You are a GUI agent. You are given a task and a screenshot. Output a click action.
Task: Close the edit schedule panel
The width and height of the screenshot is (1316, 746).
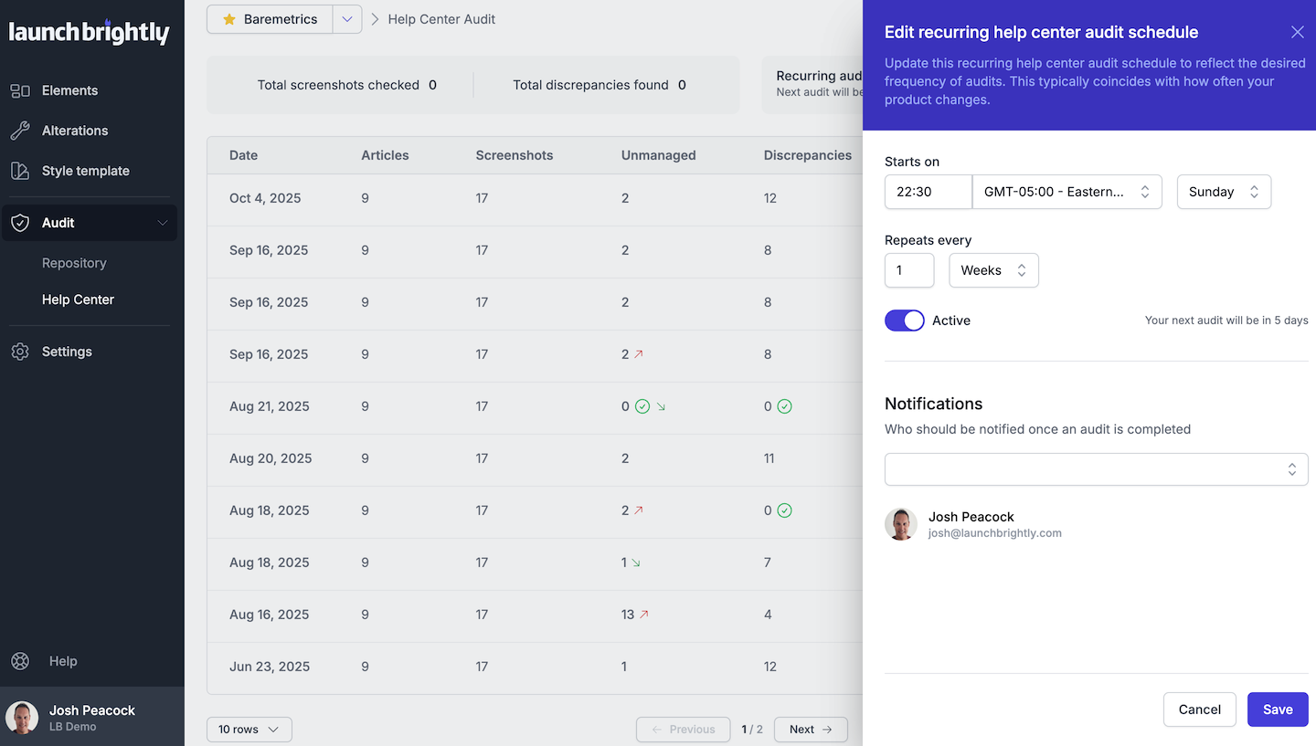click(x=1297, y=32)
